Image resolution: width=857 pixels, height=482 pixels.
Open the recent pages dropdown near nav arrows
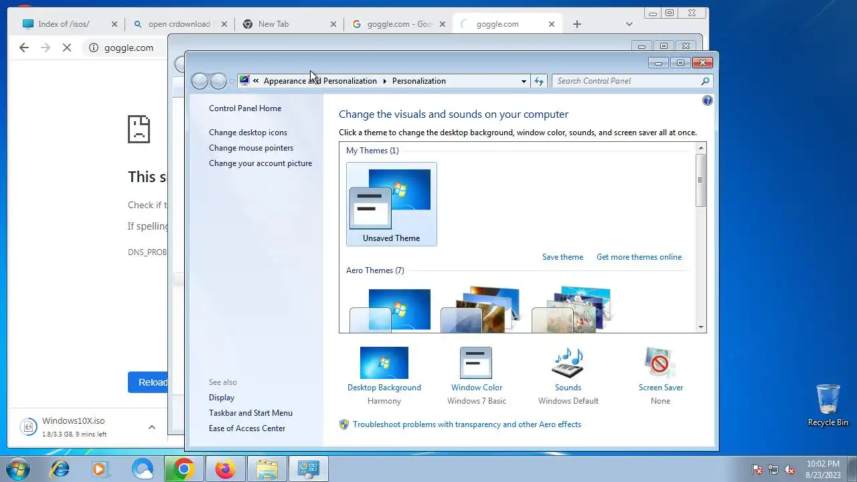click(232, 81)
